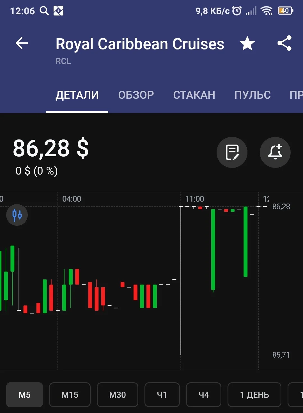303x413 pixels.
Task: Switch chart type with candlestick icon
Action: 17,215
